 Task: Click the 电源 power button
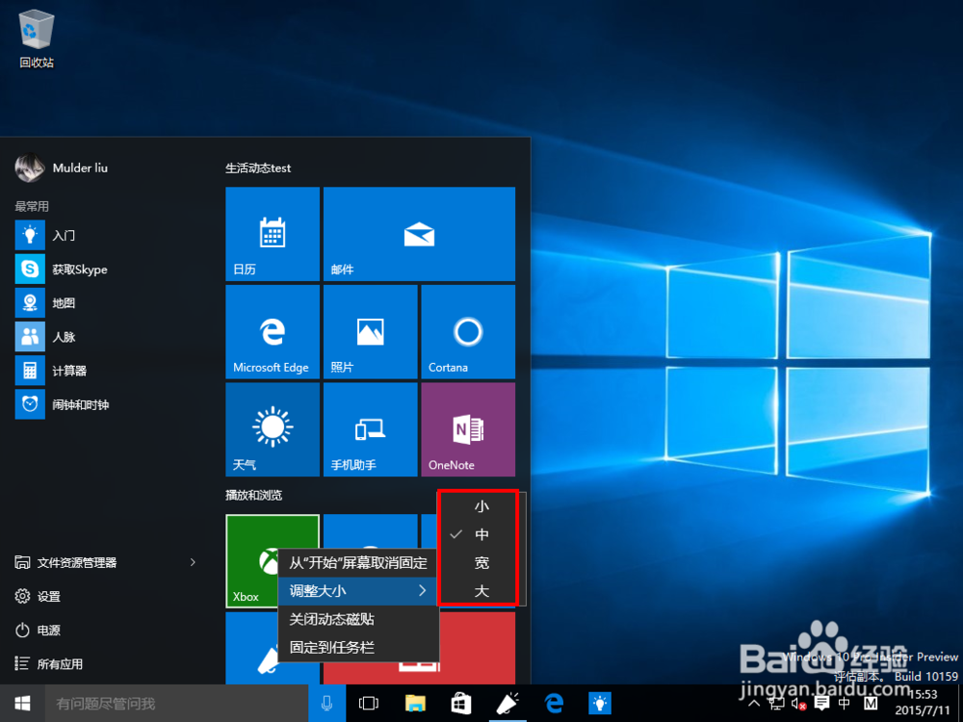(38, 630)
